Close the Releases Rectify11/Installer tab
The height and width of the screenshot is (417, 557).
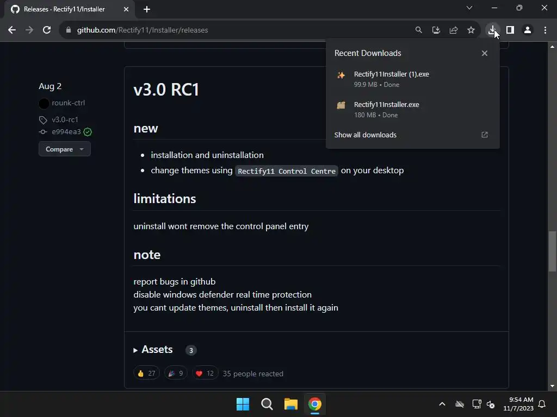point(126,9)
